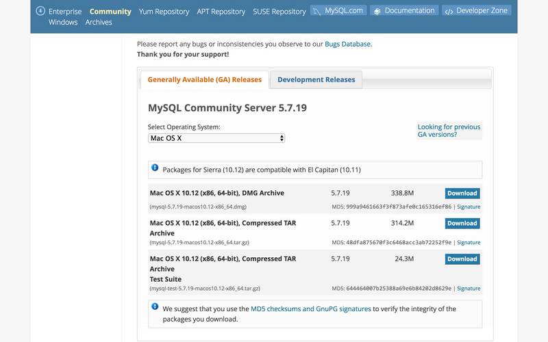The width and height of the screenshot is (548, 342).
Task: Open the Enterprise downloads section
Action: (65, 12)
